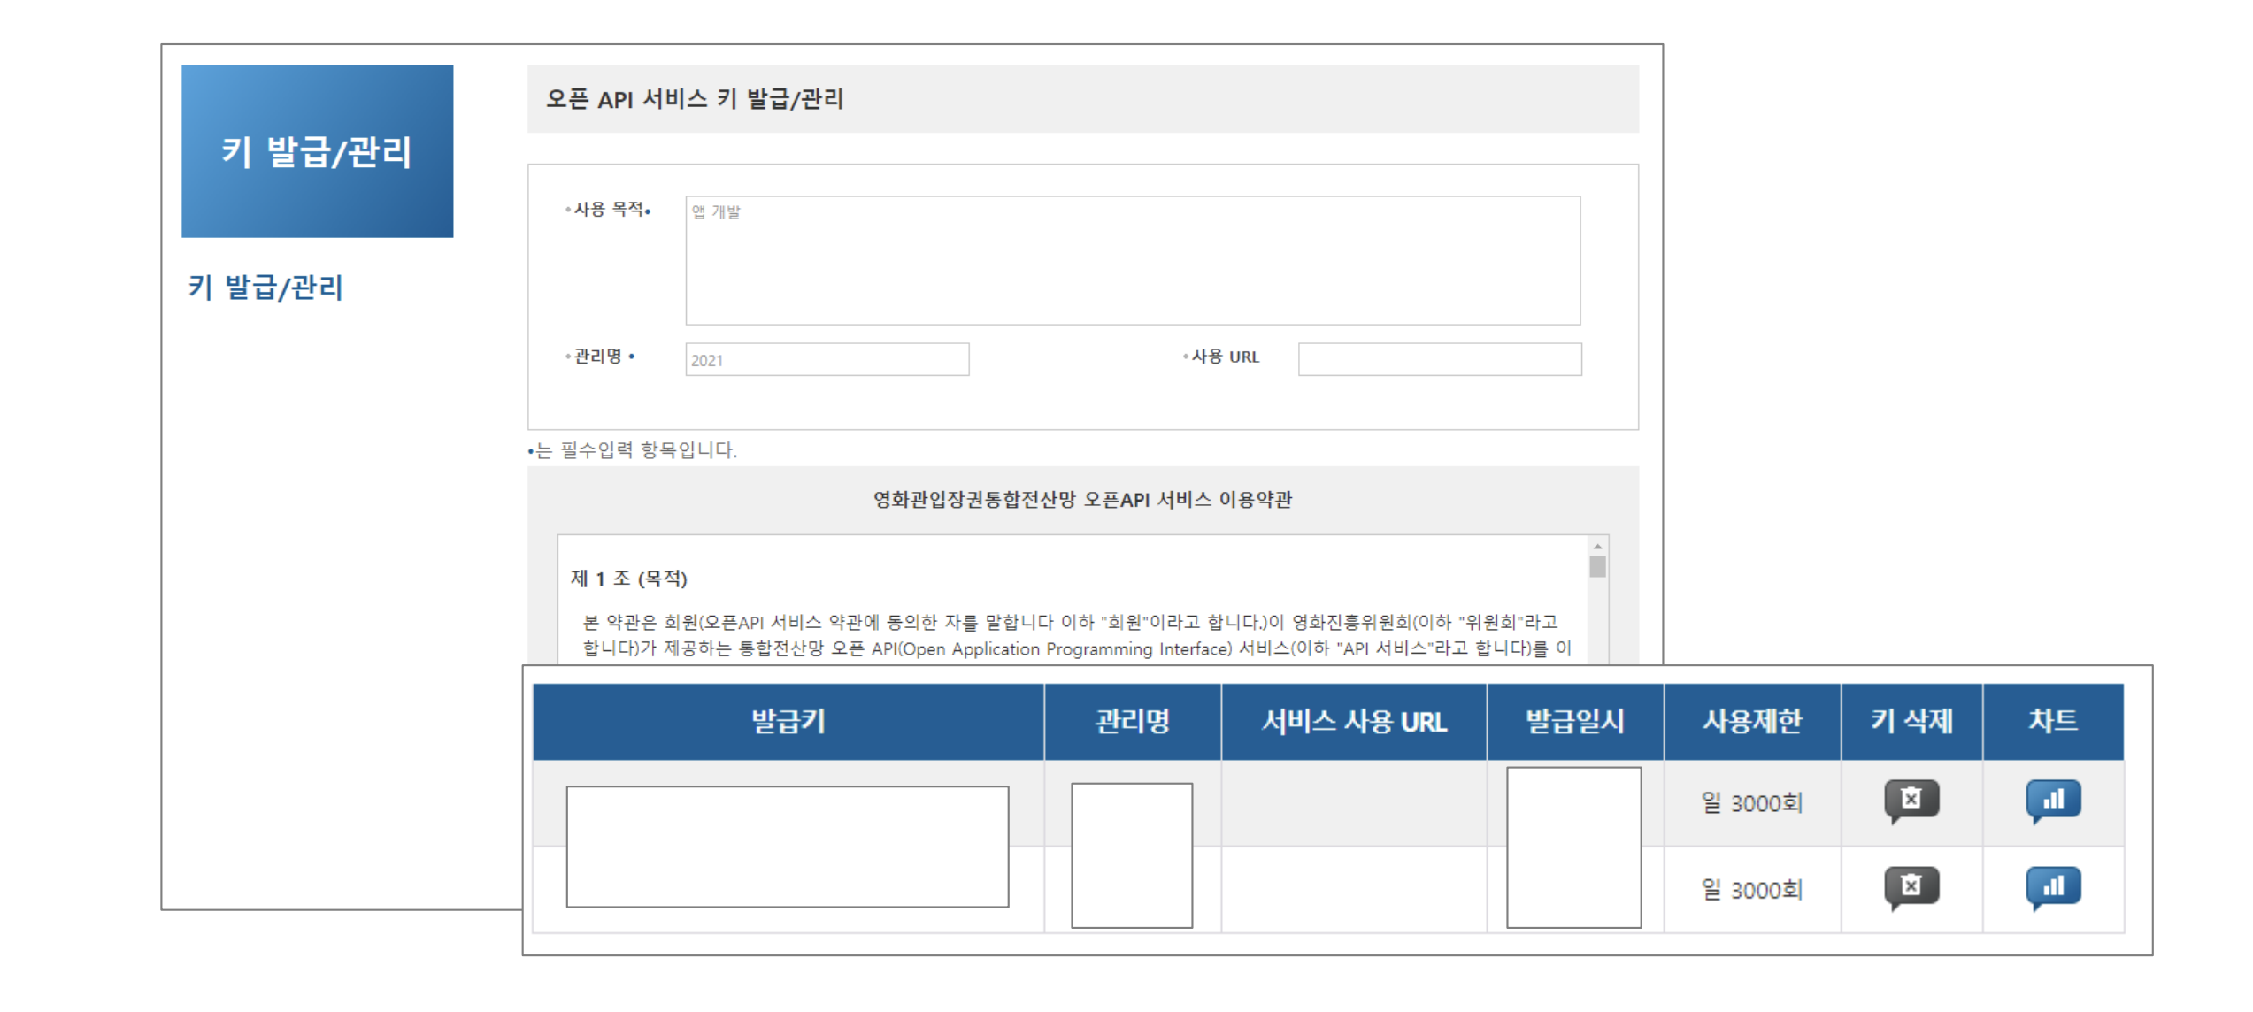Click the 서비스 사용 URL column header
Viewport: 2253px width, 1012px height.
click(1353, 721)
